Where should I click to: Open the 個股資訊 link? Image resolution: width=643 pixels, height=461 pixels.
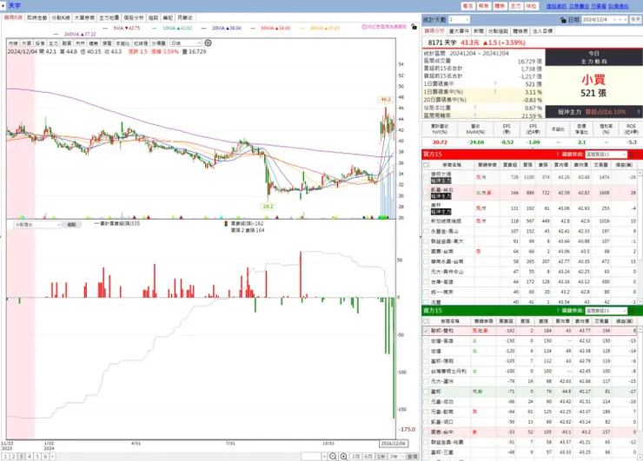pyautogui.click(x=556, y=6)
